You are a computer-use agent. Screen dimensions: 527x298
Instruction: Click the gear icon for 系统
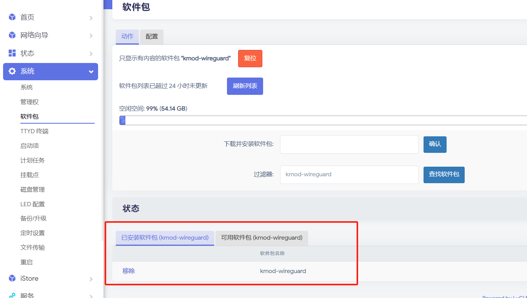tap(12, 71)
